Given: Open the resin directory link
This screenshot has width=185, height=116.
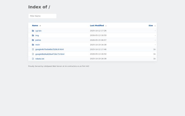Looking at the screenshot, I should tap(38, 45).
